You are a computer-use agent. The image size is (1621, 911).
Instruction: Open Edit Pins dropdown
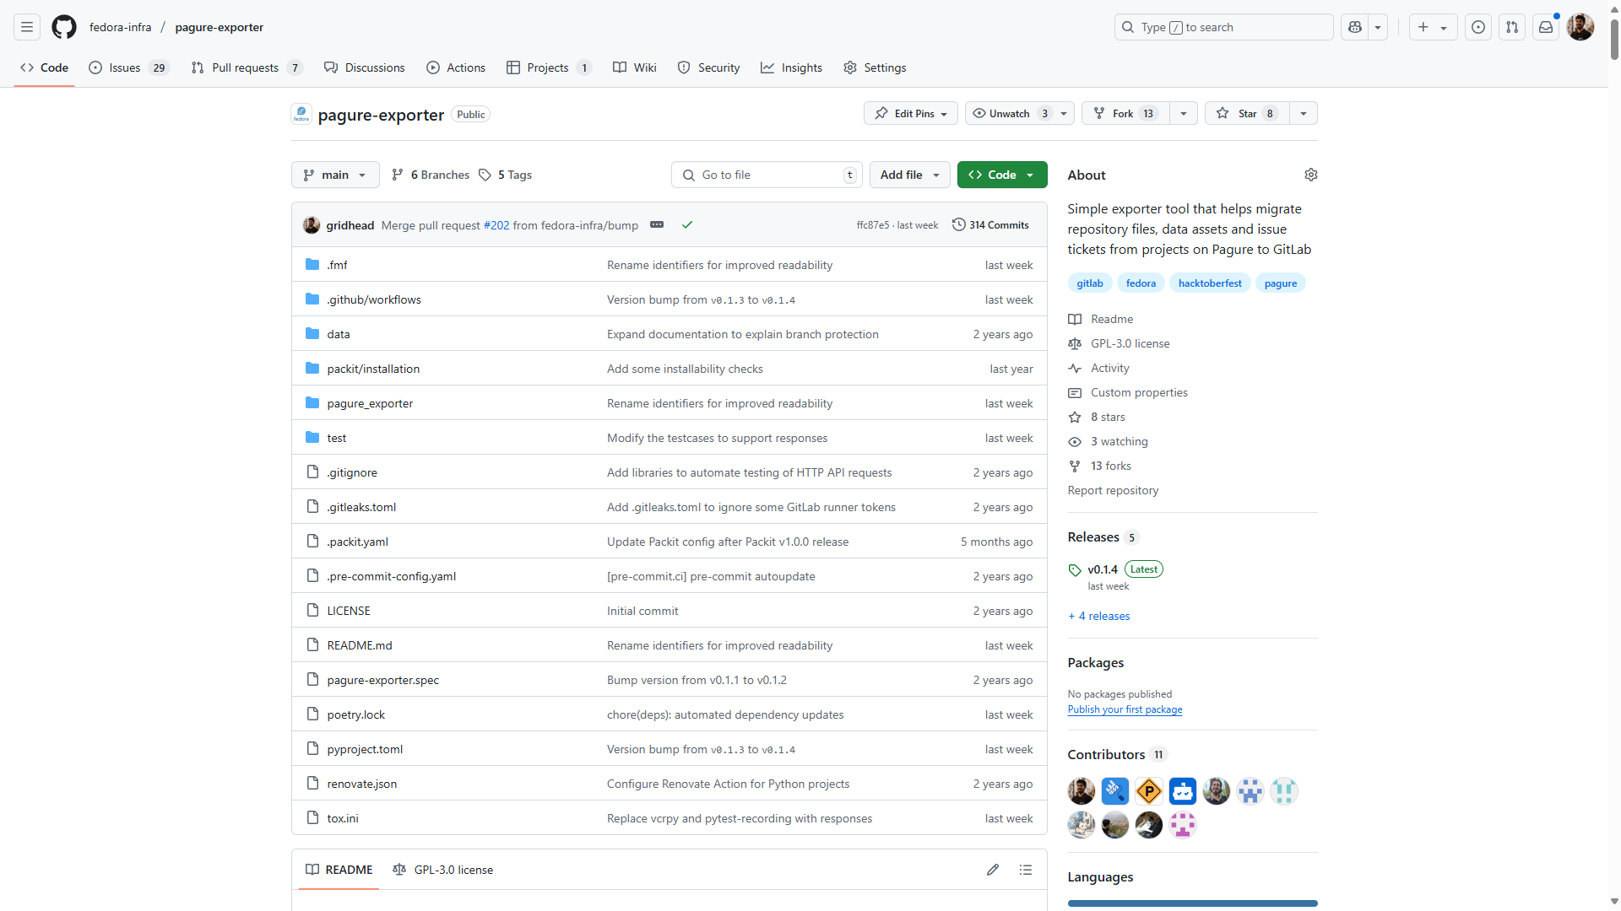click(x=911, y=113)
